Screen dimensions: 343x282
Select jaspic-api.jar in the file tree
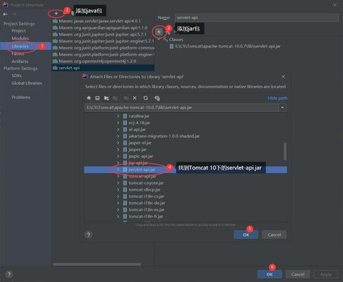tap(141, 156)
